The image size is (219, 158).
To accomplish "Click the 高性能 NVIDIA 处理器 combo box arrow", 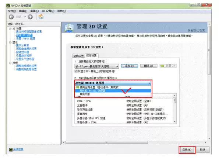I will (149, 83).
